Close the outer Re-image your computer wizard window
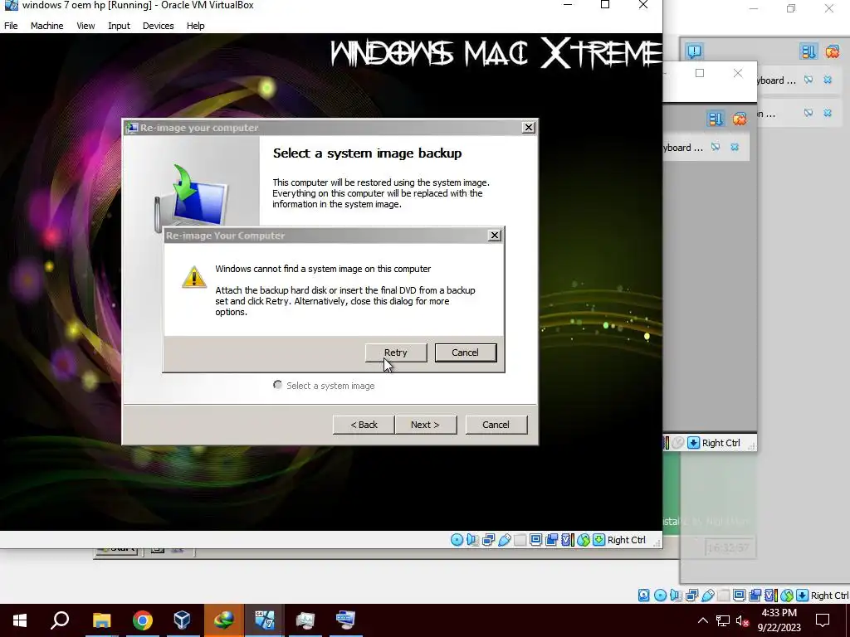The height and width of the screenshot is (637, 850). click(x=529, y=127)
